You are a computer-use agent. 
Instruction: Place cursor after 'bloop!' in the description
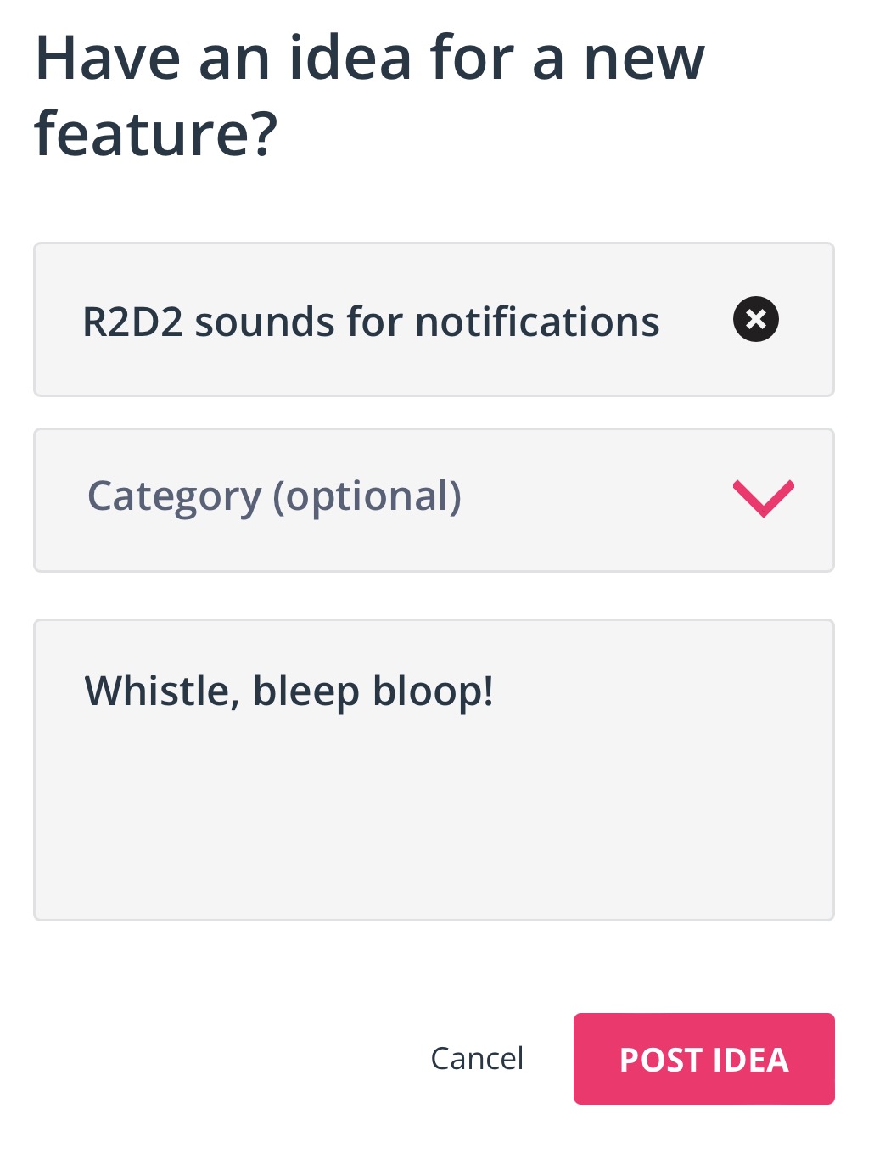coord(496,691)
